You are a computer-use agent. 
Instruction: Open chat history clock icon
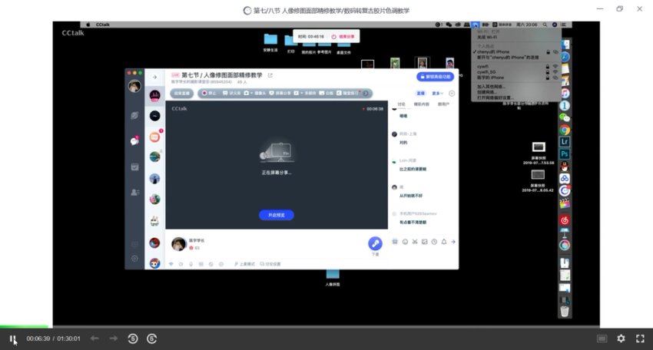[x=434, y=241]
